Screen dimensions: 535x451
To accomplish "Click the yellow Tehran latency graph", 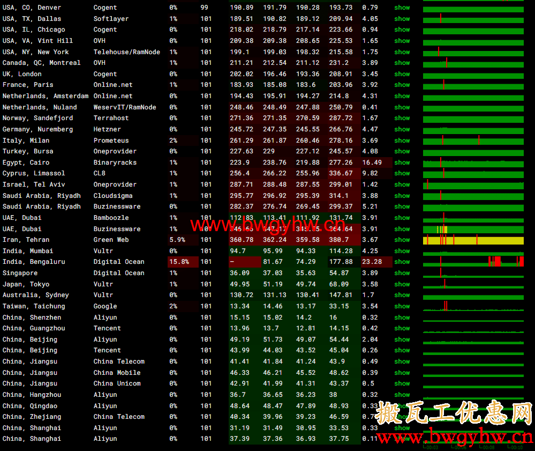I will (473, 240).
